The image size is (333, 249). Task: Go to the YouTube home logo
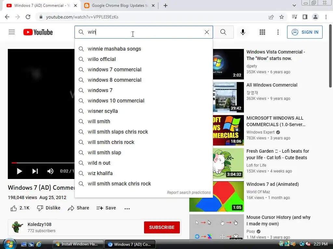pyautogui.click(x=38, y=32)
